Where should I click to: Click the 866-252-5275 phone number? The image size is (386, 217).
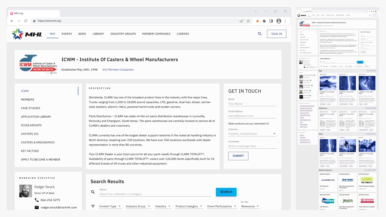[50, 200]
